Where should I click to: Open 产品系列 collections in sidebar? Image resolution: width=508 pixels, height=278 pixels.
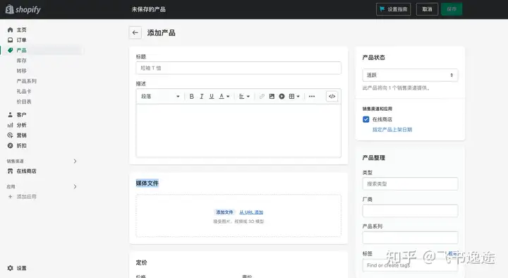(x=27, y=81)
